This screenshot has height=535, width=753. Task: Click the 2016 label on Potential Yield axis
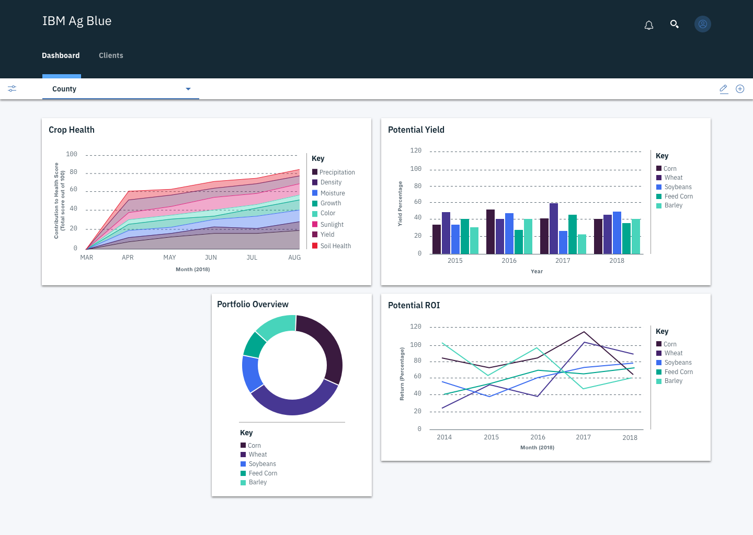(x=509, y=261)
